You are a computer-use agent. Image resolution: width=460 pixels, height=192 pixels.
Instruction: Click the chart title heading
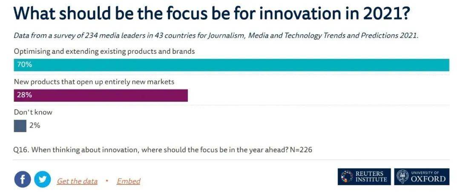tap(211, 14)
